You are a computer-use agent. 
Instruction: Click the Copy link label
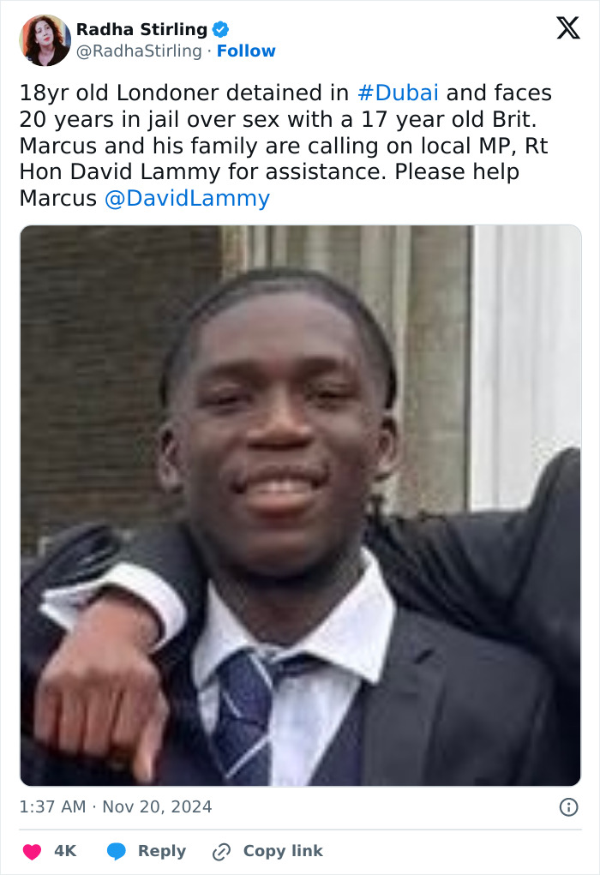tap(283, 851)
